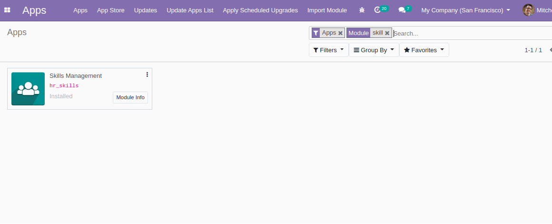
Task: Click the Apps breadcrumb heading
Action: pyautogui.click(x=17, y=32)
